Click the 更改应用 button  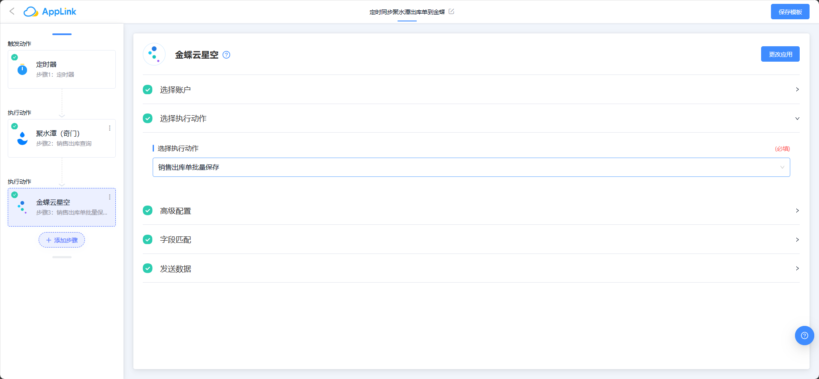[x=780, y=54]
